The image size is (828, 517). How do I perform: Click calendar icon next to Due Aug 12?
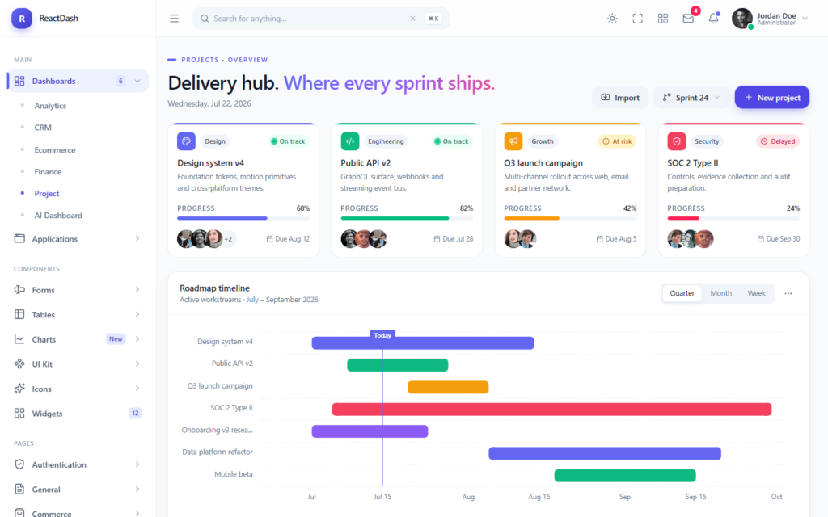(269, 239)
